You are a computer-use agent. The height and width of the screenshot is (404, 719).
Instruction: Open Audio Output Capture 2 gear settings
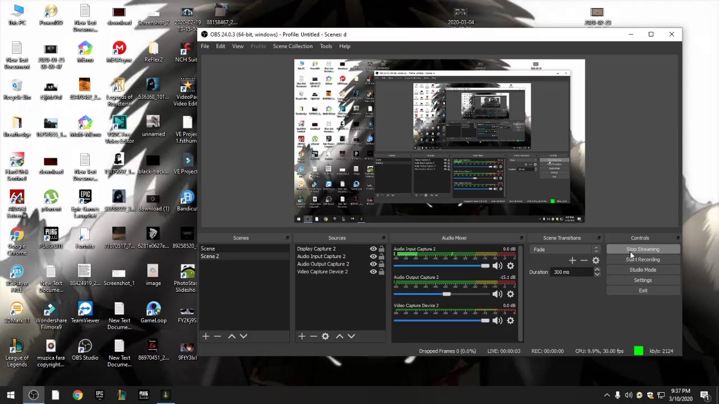click(x=510, y=294)
